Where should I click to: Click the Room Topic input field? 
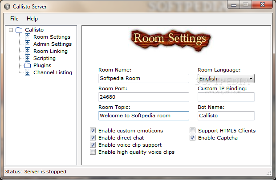pyautogui.click(x=144, y=116)
